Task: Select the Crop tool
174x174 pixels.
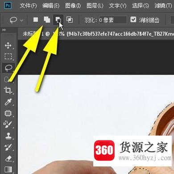Action: coord(8,91)
